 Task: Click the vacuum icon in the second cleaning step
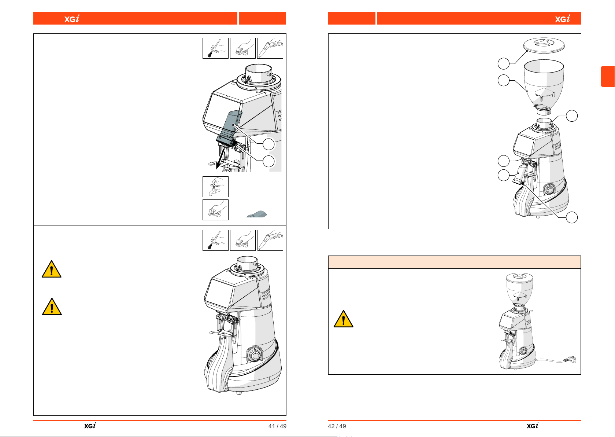point(270,240)
